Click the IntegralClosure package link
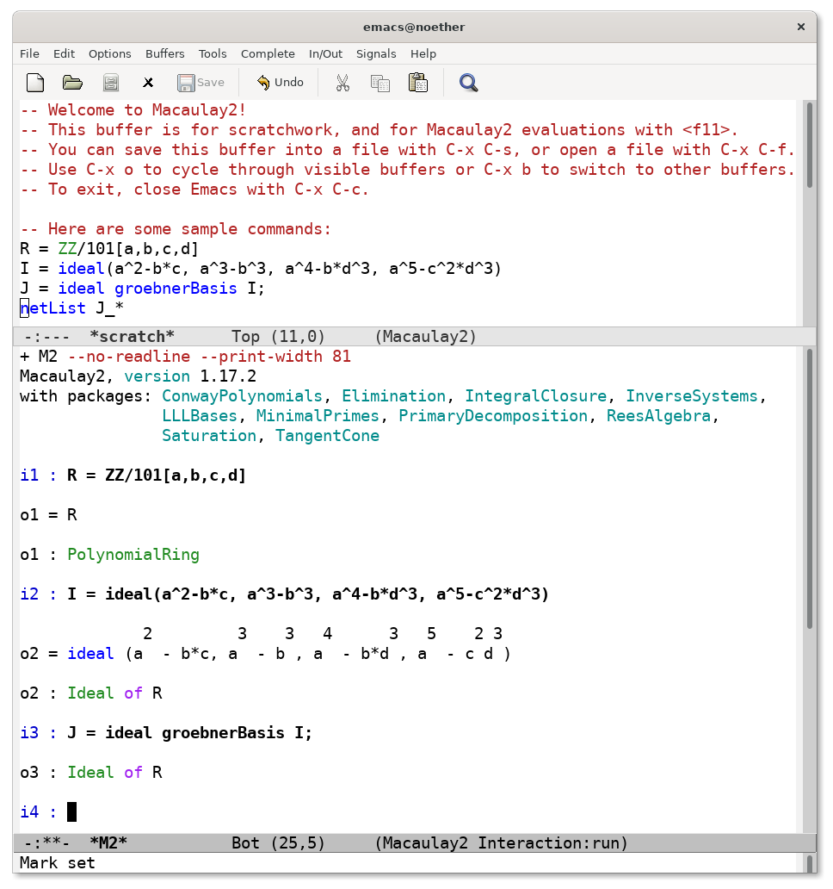The image size is (833, 889). click(x=536, y=396)
